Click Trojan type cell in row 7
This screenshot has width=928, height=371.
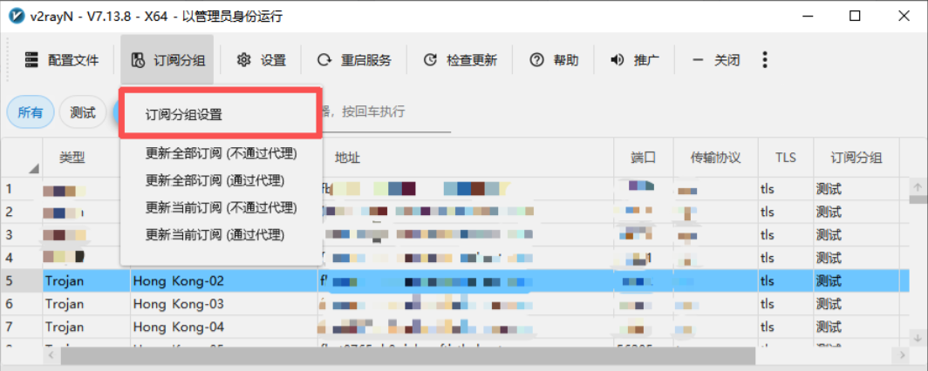coord(86,327)
